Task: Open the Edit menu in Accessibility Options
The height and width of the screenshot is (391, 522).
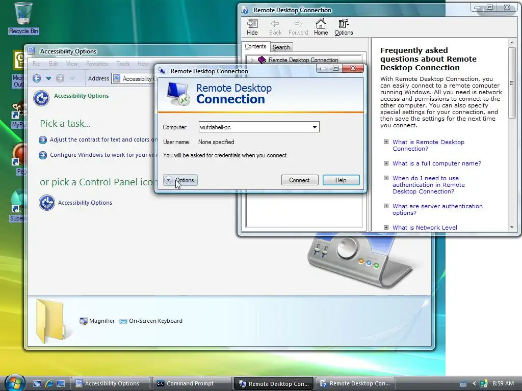Action: 53,64
